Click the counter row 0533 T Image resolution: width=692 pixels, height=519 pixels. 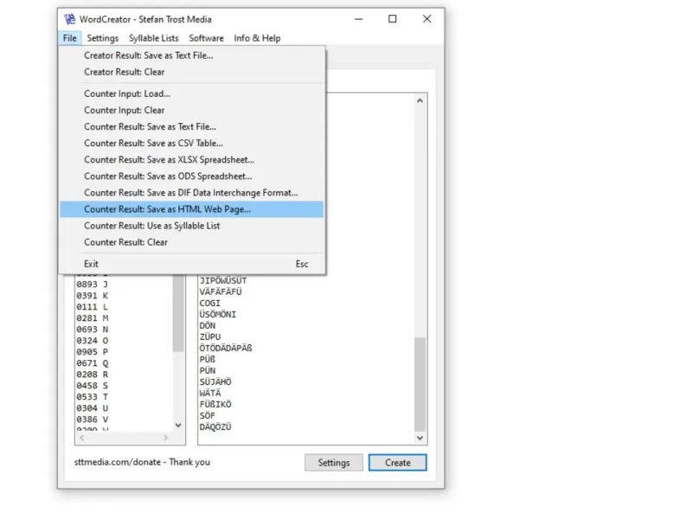93,397
